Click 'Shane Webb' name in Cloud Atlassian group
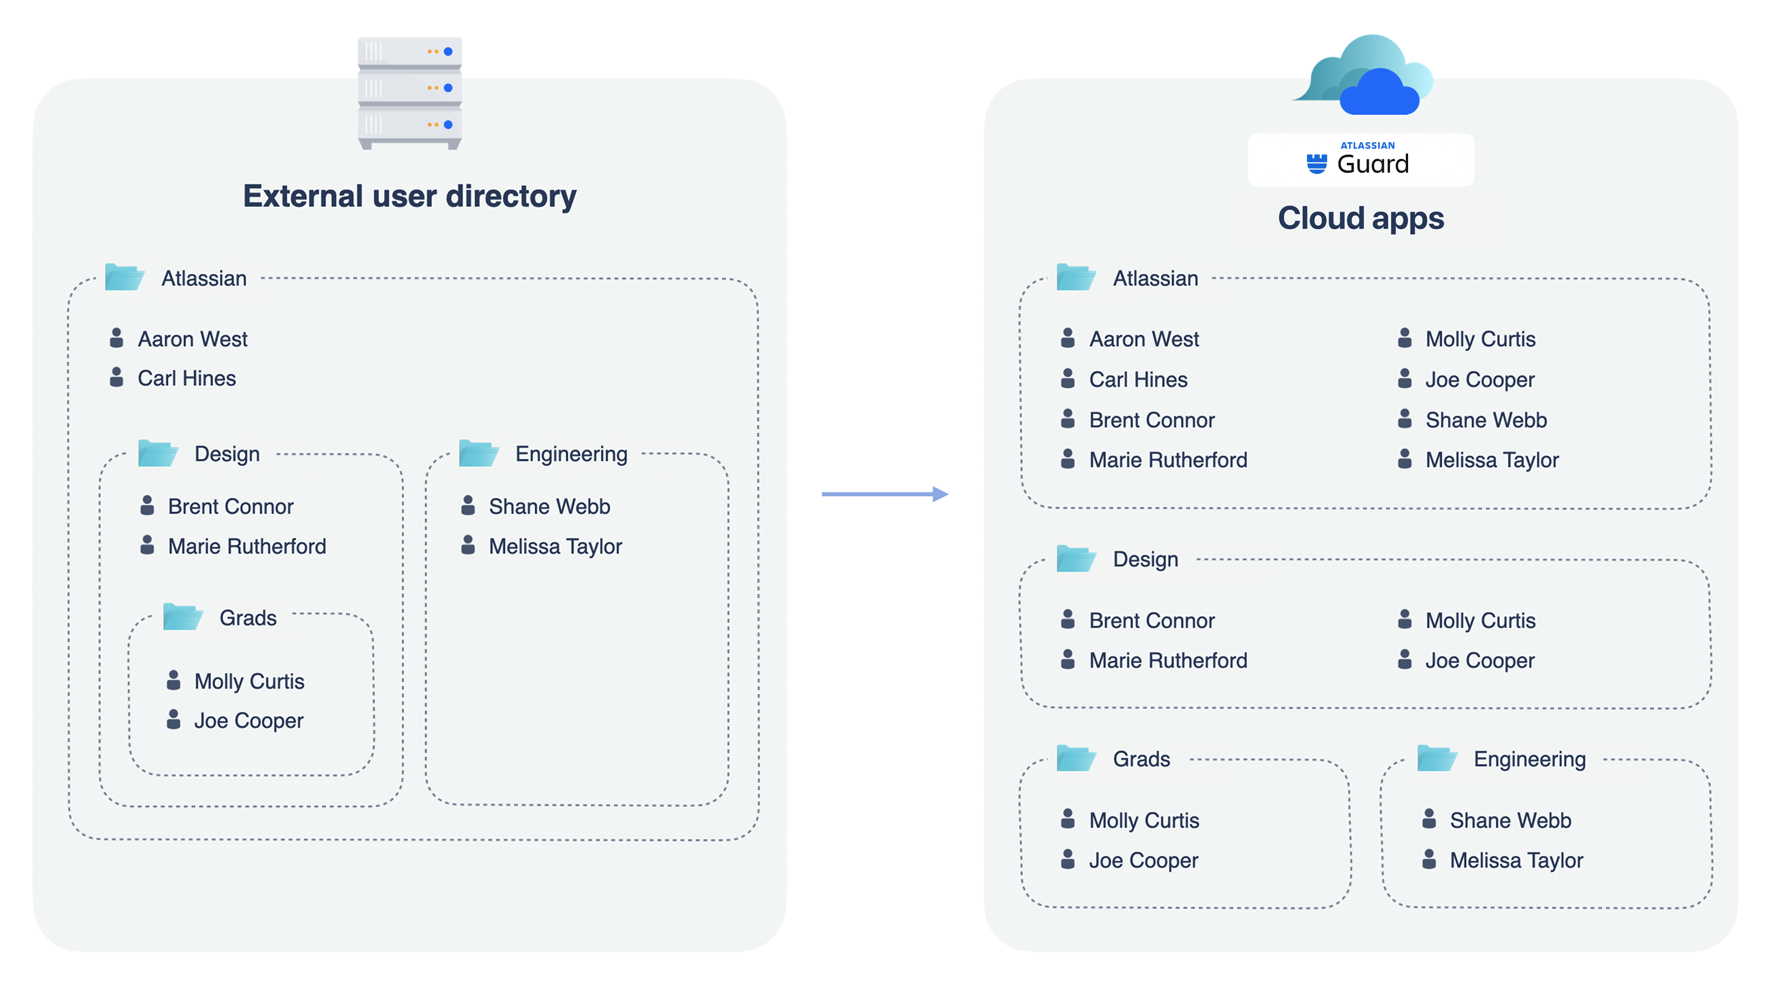Screen dimensions: 1775x982 1486,420
